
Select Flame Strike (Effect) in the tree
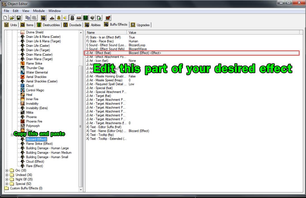(39, 144)
